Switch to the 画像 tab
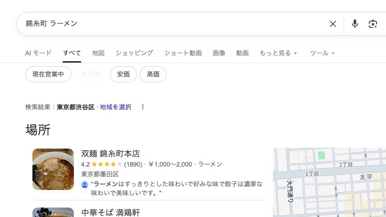This screenshot has height=217, width=386. point(219,53)
